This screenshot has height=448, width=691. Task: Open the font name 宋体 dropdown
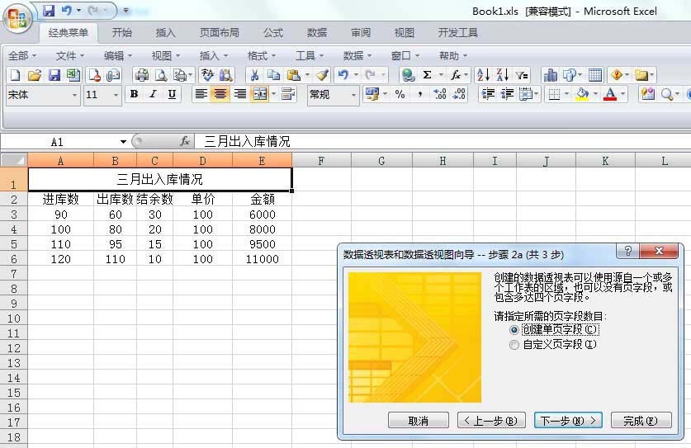tap(74, 95)
